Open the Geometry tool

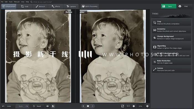(x=172, y=30)
